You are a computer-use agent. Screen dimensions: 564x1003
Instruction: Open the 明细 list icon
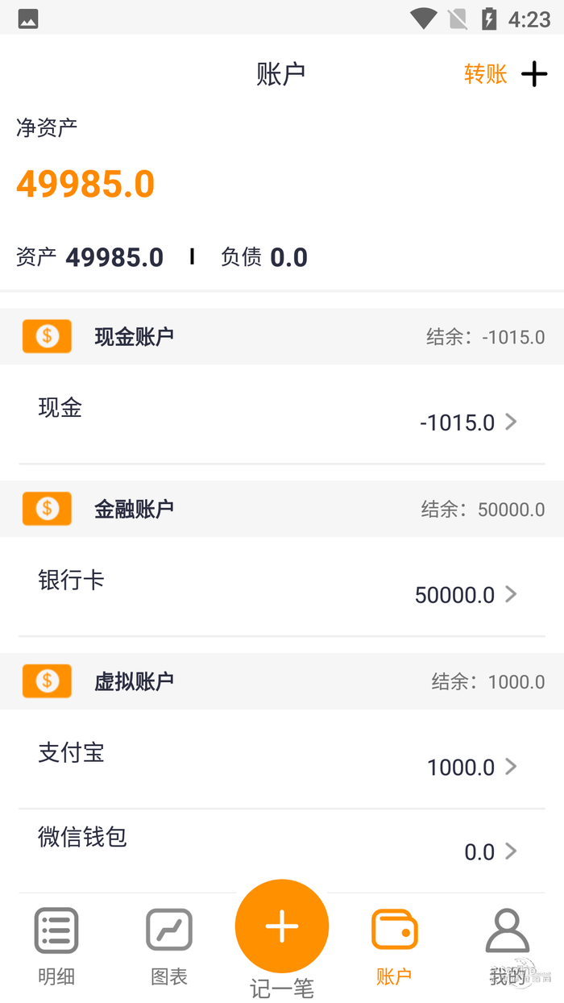tap(56, 930)
